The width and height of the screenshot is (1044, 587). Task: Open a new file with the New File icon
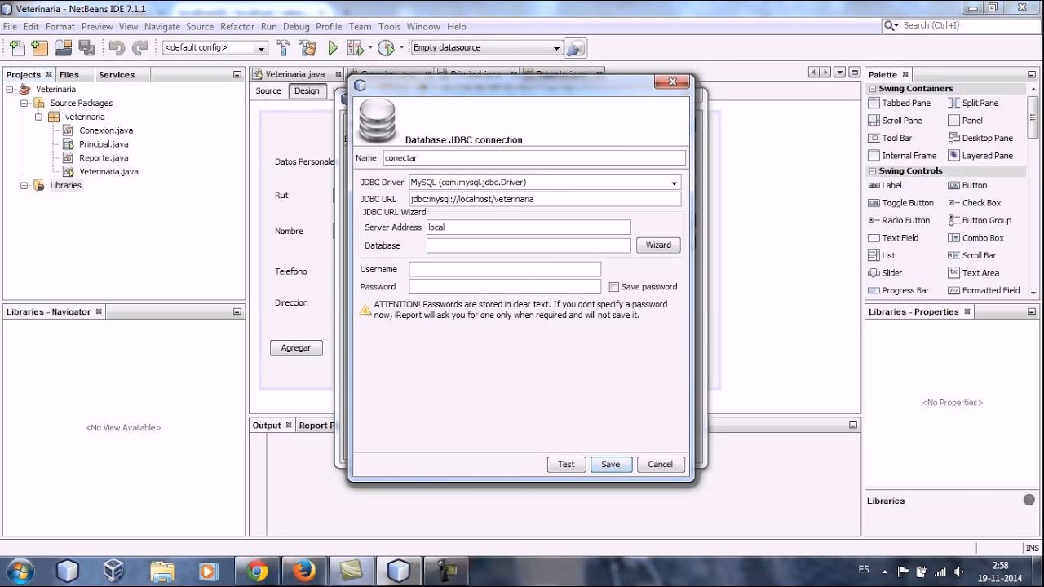tap(16, 47)
